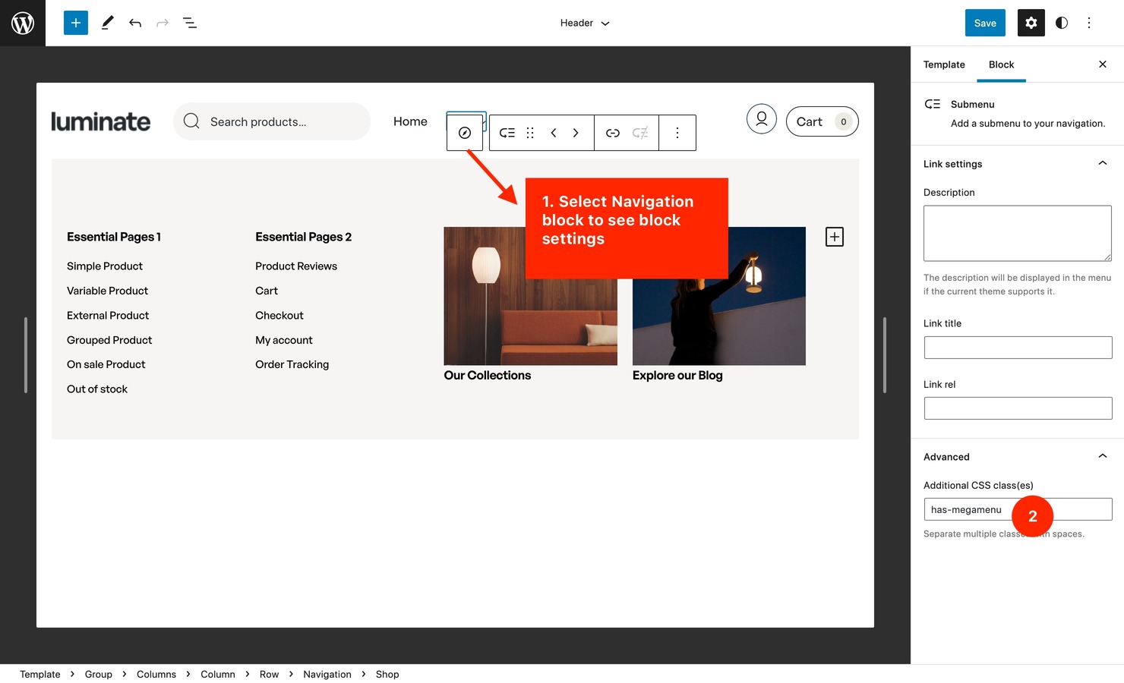Click the Undo arrow in the top toolbar
1124x683 pixels.
135,23
